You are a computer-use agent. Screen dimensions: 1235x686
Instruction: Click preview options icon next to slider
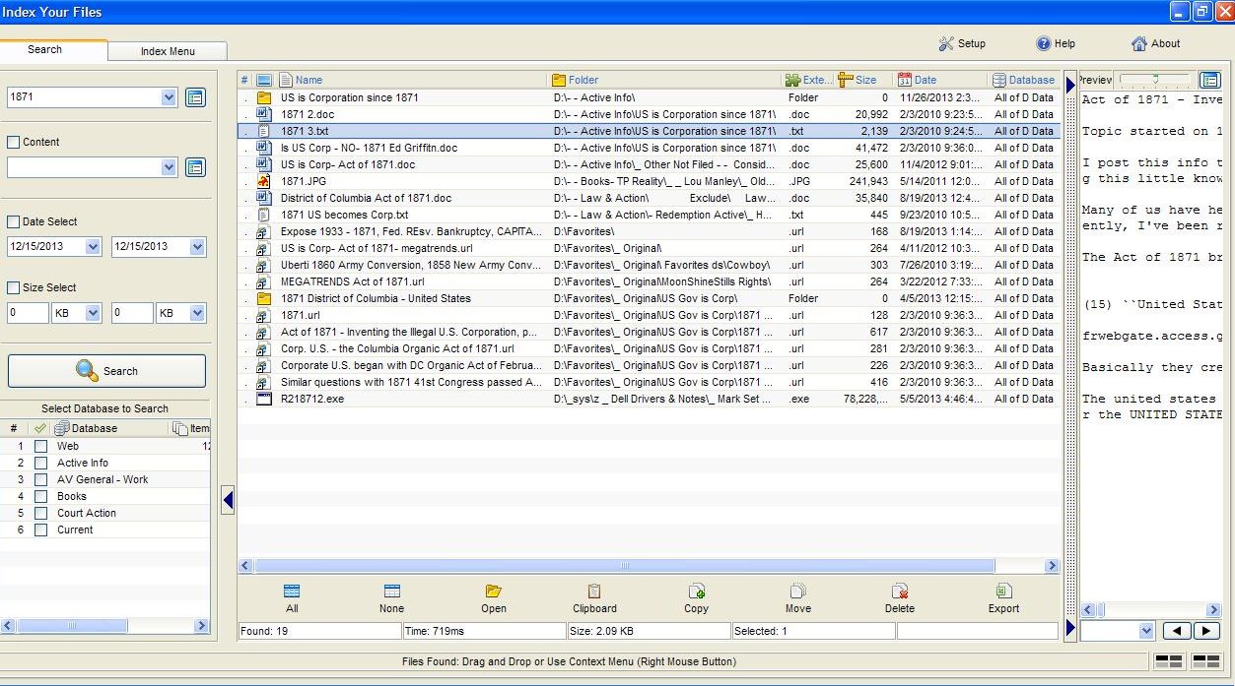click(x=1209, y=80)
